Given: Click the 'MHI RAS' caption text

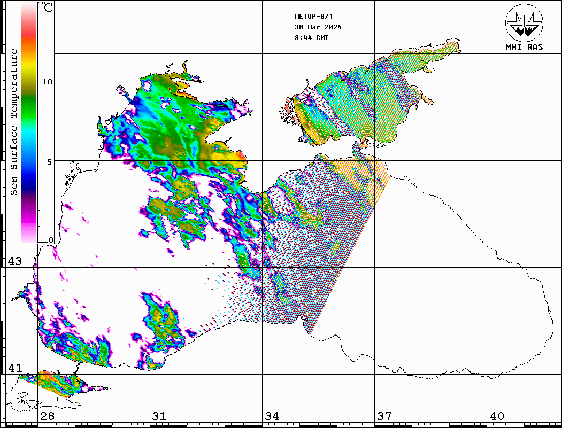Looking at the screenshot, I should pyautogui.click(x=524, y=47).
